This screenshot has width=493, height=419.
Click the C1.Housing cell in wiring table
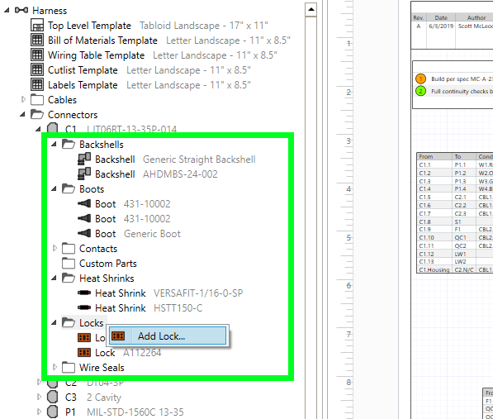434,269
